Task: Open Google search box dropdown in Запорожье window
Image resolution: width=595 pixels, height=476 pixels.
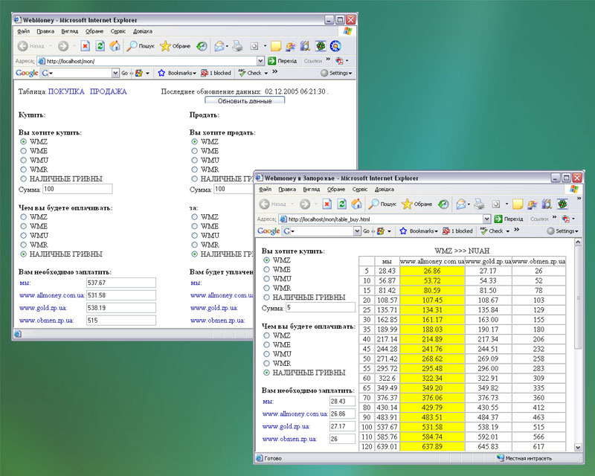Action: pyautogui.click(x=357, y=231)
